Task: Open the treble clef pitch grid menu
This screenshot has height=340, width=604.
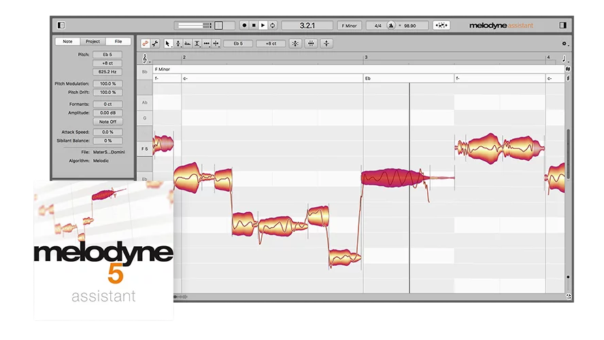Action: [144, 59]
